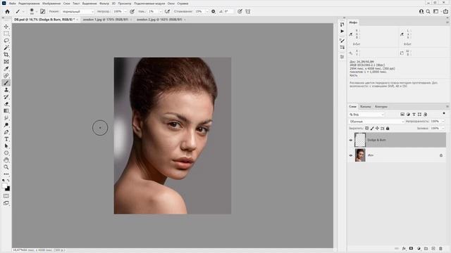Expand the smoothing 15% dropdown

coord(206,11)
